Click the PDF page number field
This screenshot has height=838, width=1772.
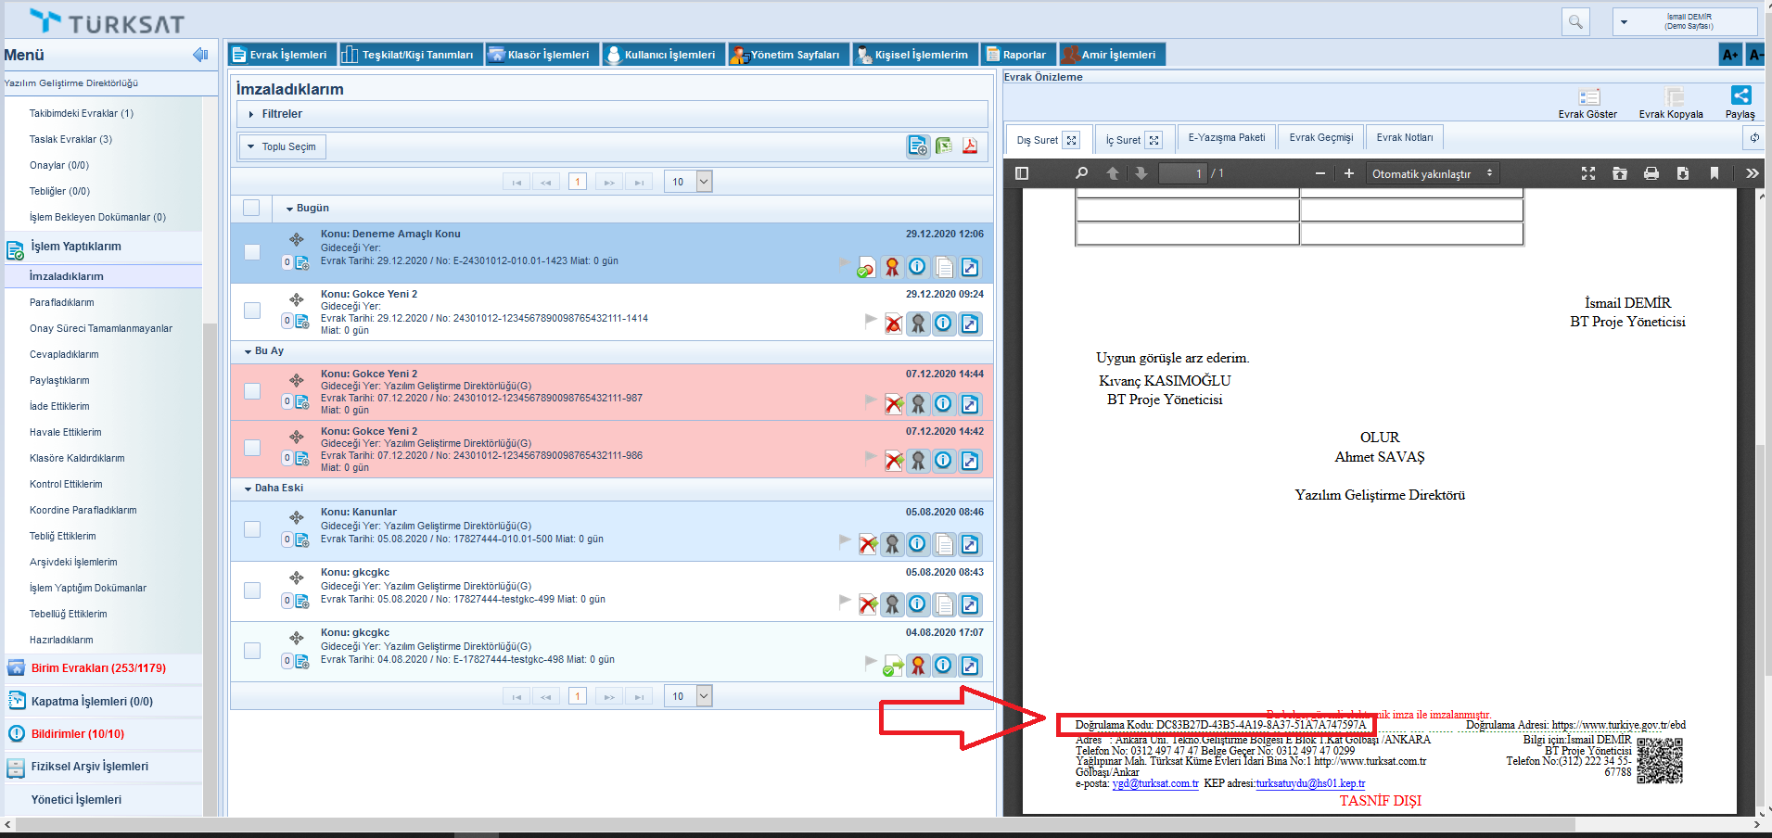click(1183, 173)
